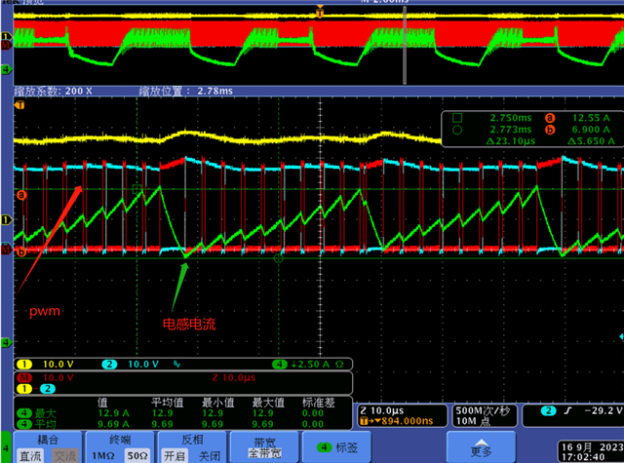
Task: Click the Δ5.650 A cursor amplitude difference
Action: tap(592, 141)
